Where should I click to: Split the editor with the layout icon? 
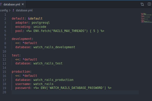coord(149,4)
